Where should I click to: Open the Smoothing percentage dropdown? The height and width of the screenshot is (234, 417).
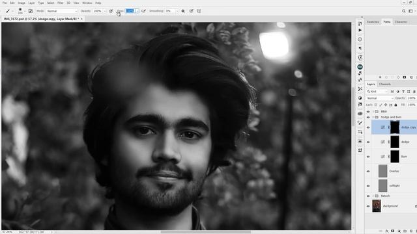tap(177, 11)
